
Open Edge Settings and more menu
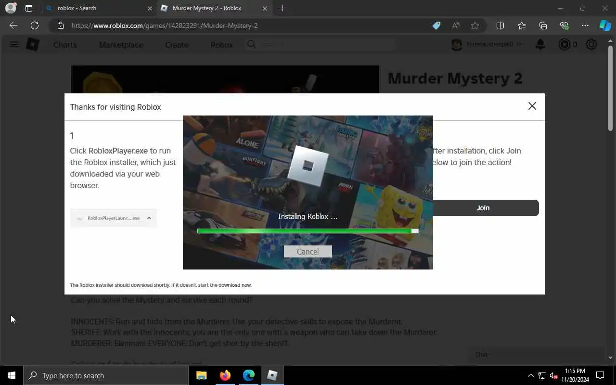(585, 26)
